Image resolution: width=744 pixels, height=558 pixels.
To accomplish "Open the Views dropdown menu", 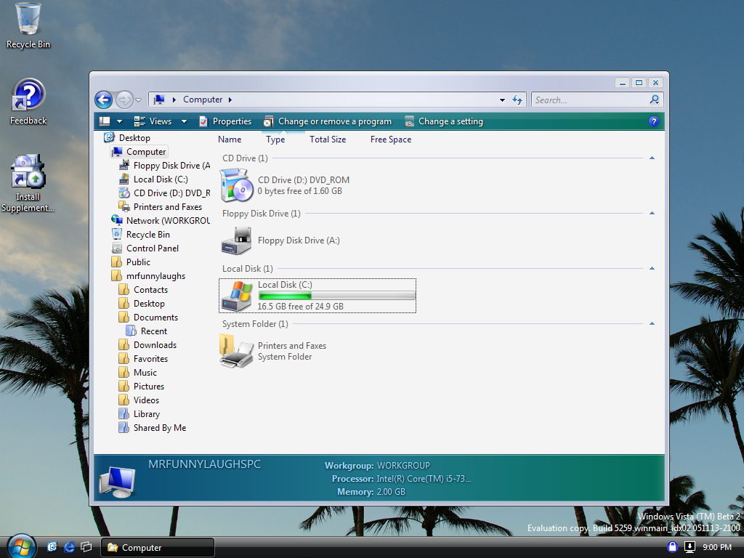I will tap(161, 121).
